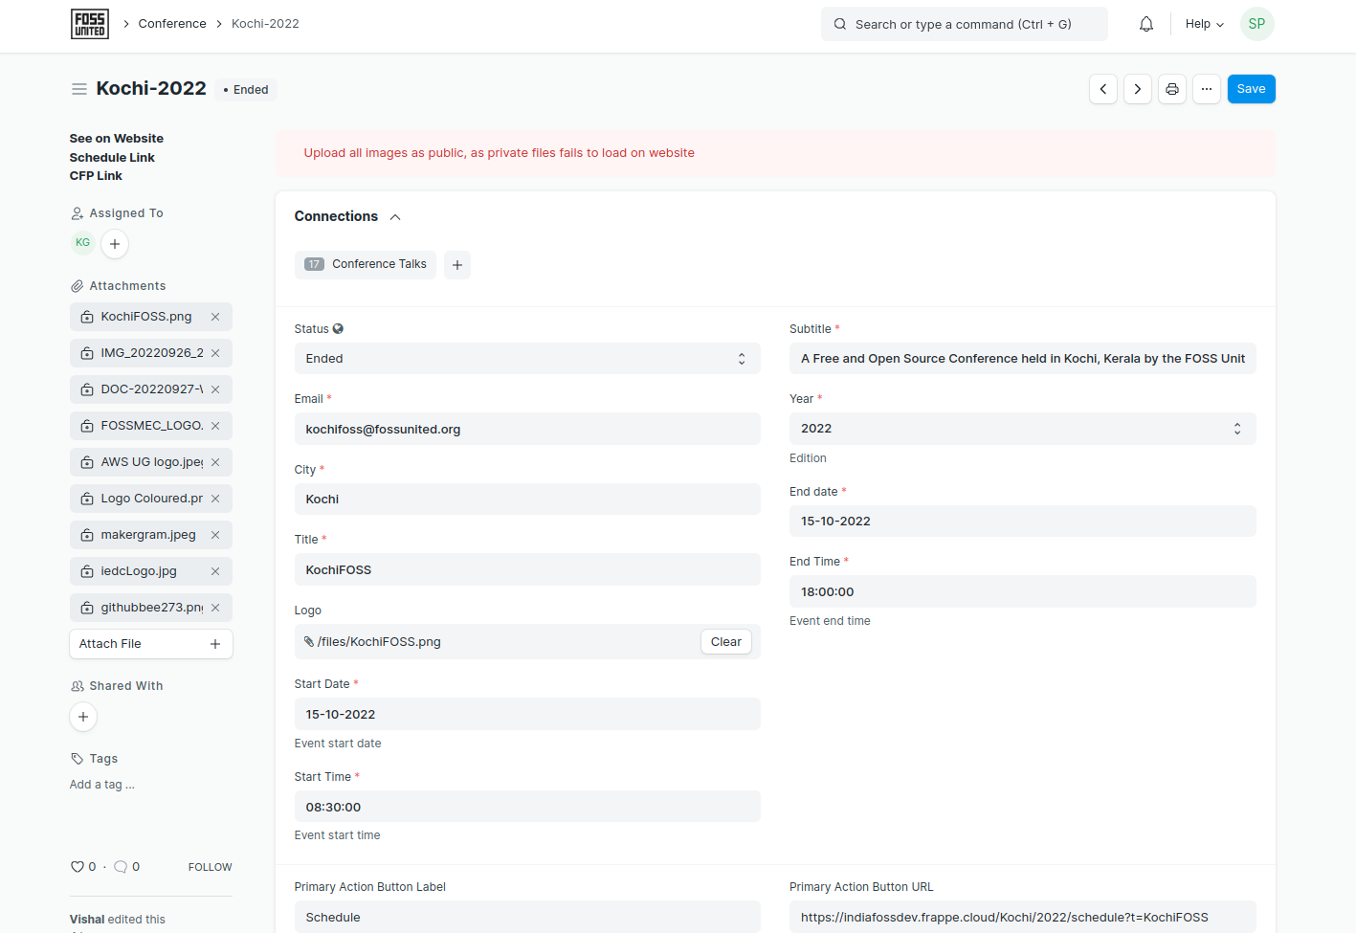This screenshot has height=933, width=1356.
Task: Add a new Conference Talk connection
Action: [457, 265]
